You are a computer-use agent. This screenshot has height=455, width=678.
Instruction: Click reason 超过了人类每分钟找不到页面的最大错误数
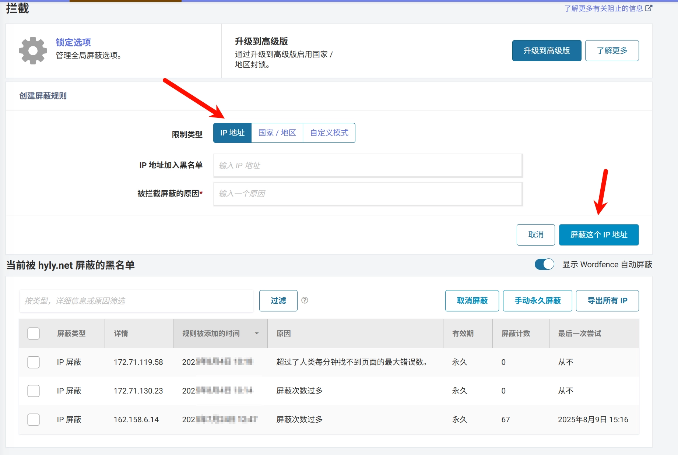(352, 362)
